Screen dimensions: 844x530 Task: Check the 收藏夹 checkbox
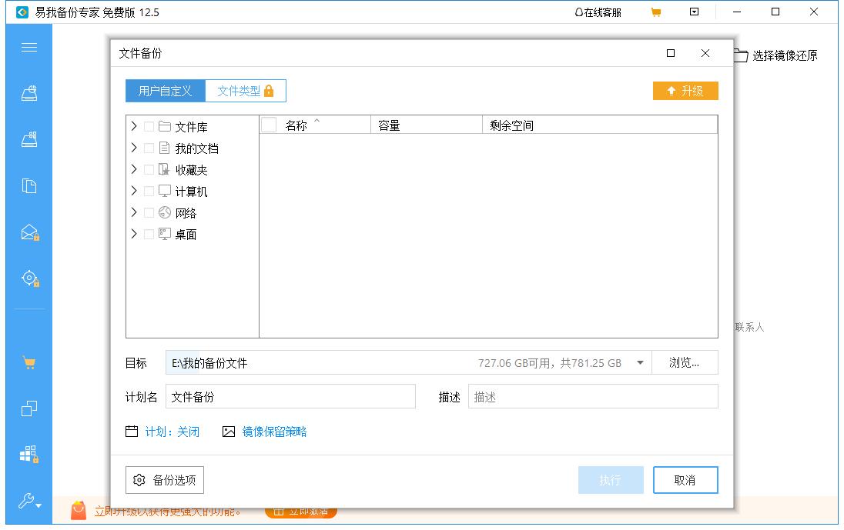149,169
